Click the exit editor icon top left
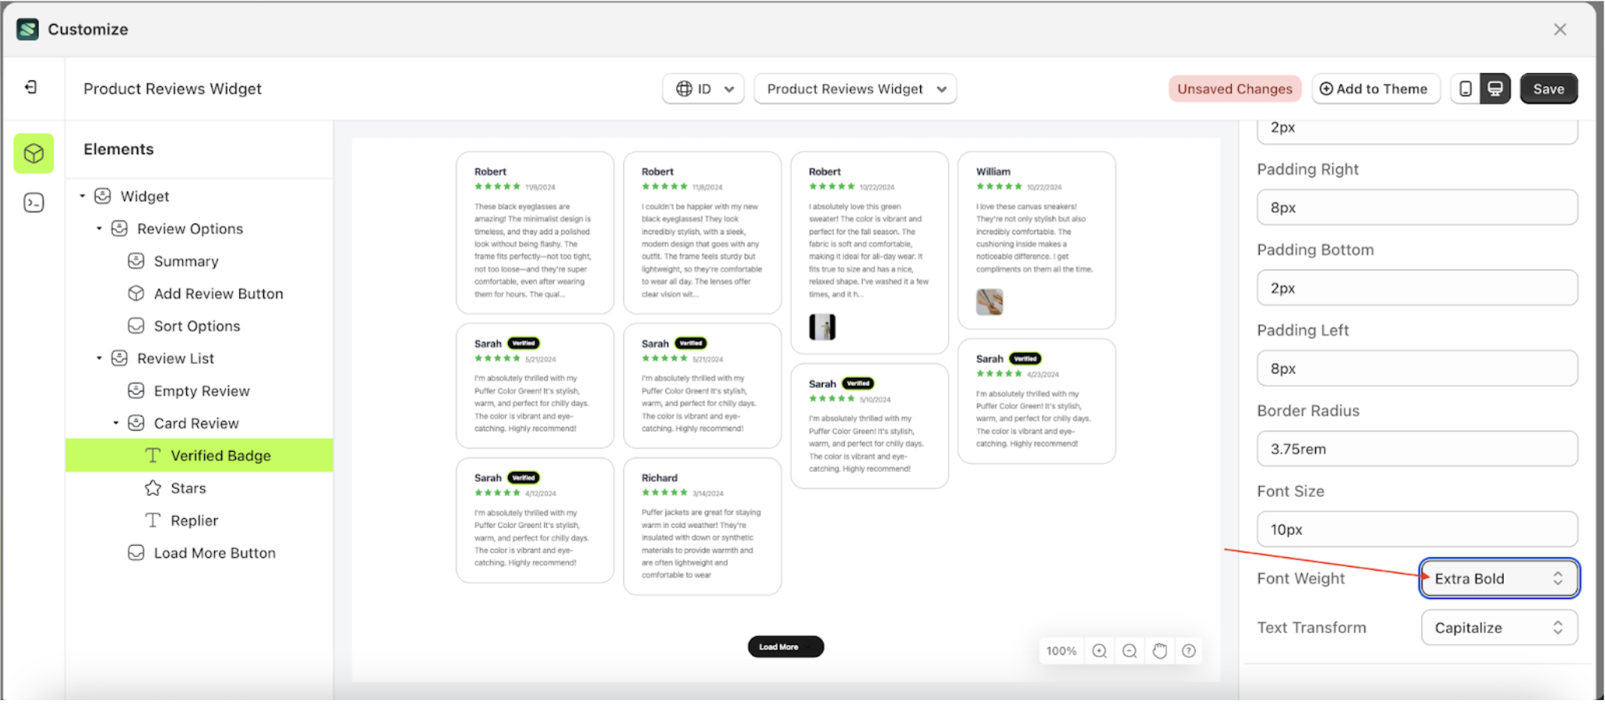 click(x=32, y=88)
